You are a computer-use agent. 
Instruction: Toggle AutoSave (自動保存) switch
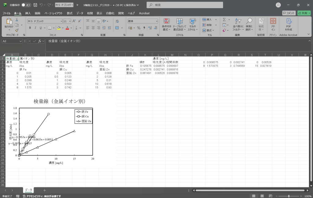pyautogui.click(x=26, y=5)
